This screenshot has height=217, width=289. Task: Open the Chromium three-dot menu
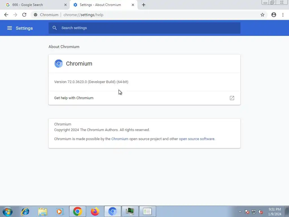click(x=283, y=15)
